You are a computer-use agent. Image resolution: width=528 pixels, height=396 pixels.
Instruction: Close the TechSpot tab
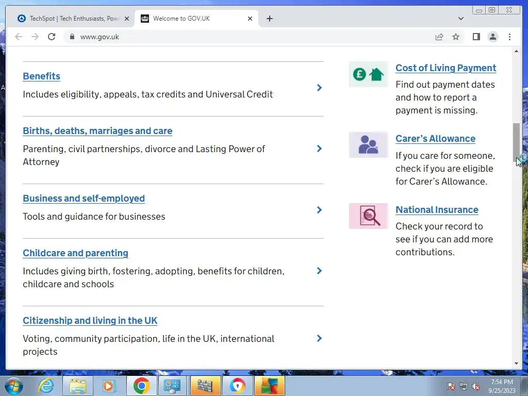[127, 19]
